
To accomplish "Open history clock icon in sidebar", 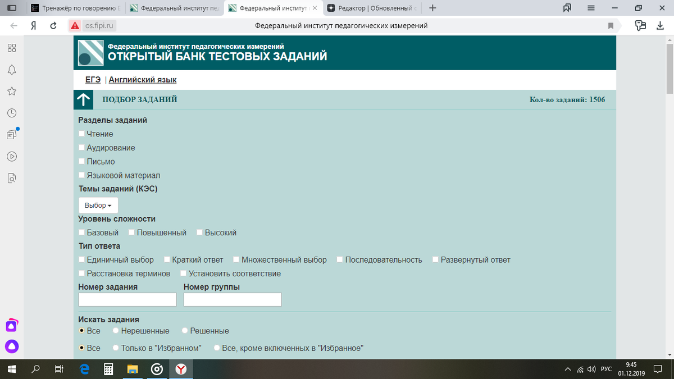I will click(x=12, y=113).
